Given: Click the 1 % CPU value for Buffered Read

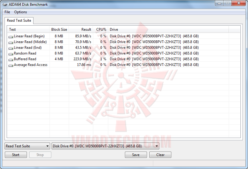Looking at the screenshot, I should pyautogui.click(x=103, y=59).
